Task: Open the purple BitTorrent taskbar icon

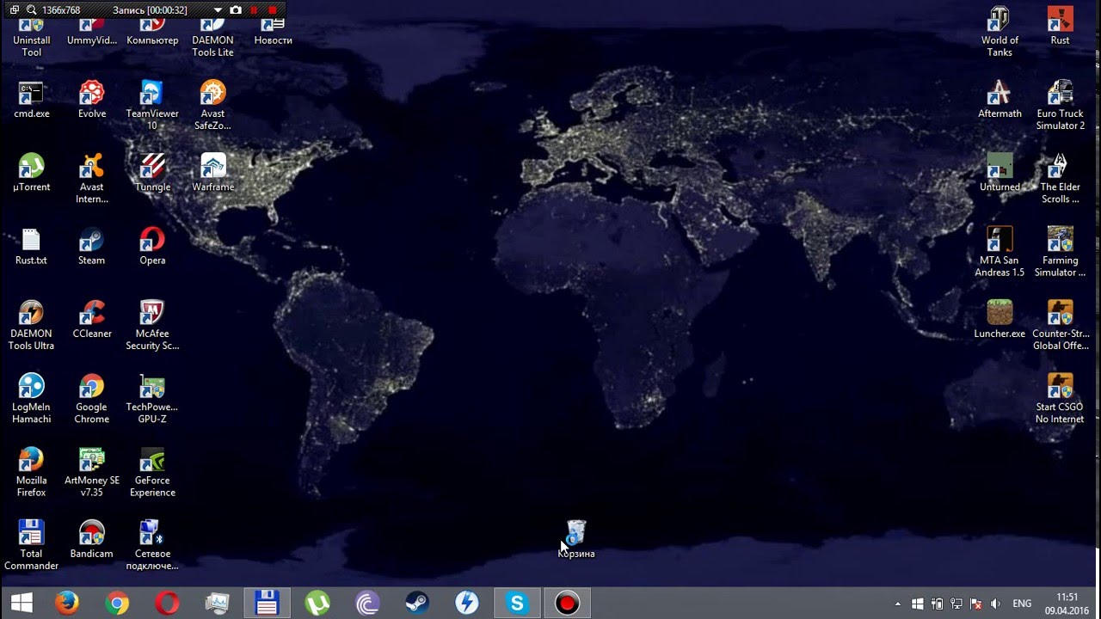Action: [x=367, y=604]
